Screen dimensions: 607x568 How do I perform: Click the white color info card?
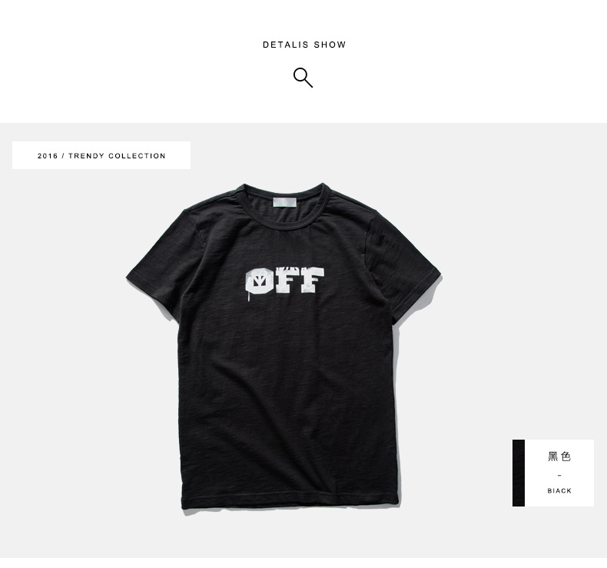[559, 473]
